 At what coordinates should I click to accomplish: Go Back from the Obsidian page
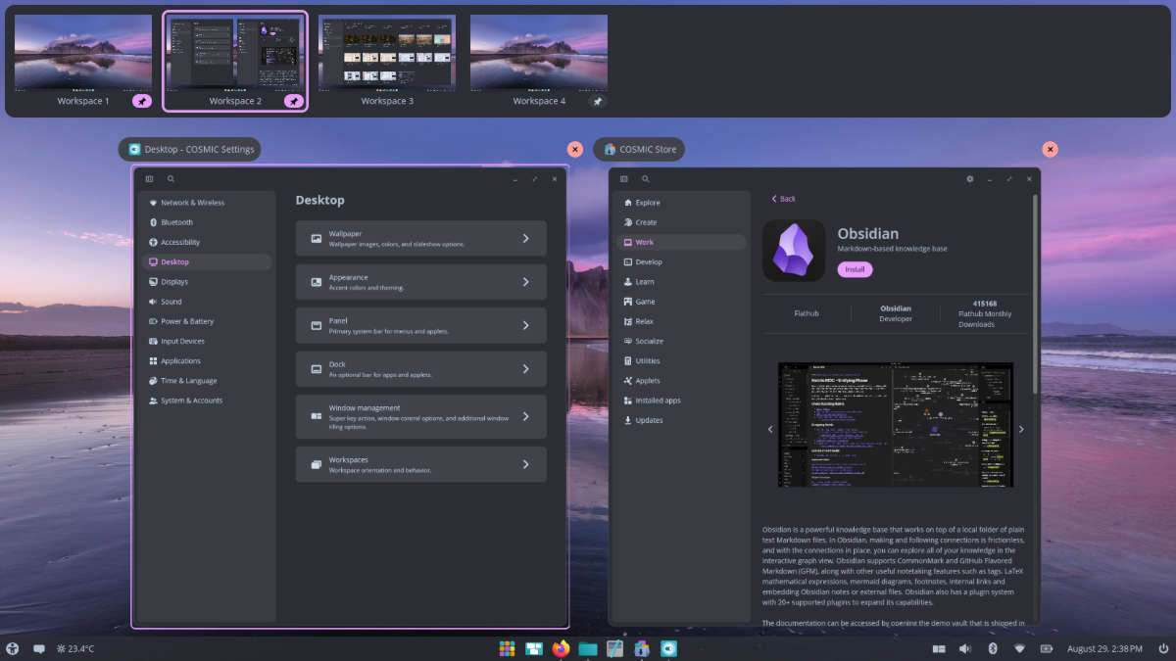tap(783, 199)
